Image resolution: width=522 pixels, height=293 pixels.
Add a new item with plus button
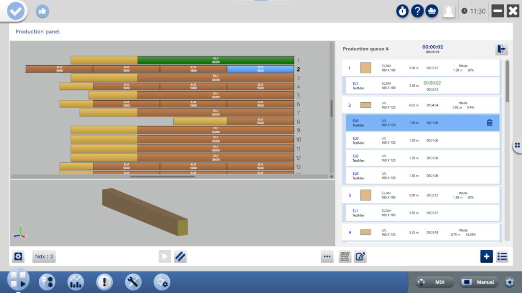(486, 257)
